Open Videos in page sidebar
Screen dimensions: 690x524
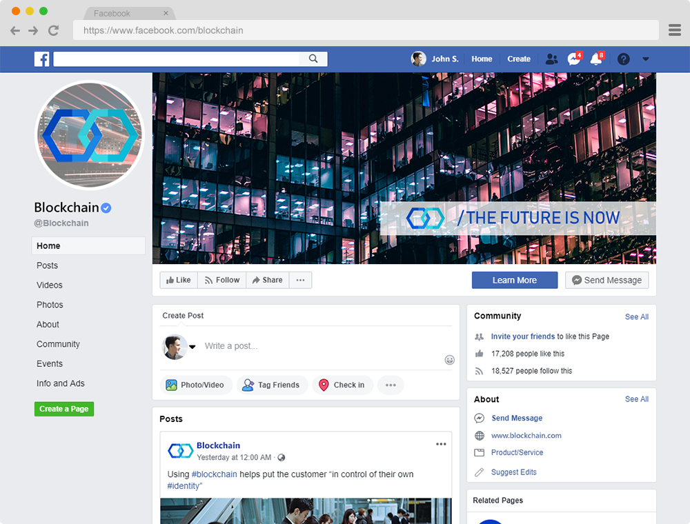tap(49, 285)
